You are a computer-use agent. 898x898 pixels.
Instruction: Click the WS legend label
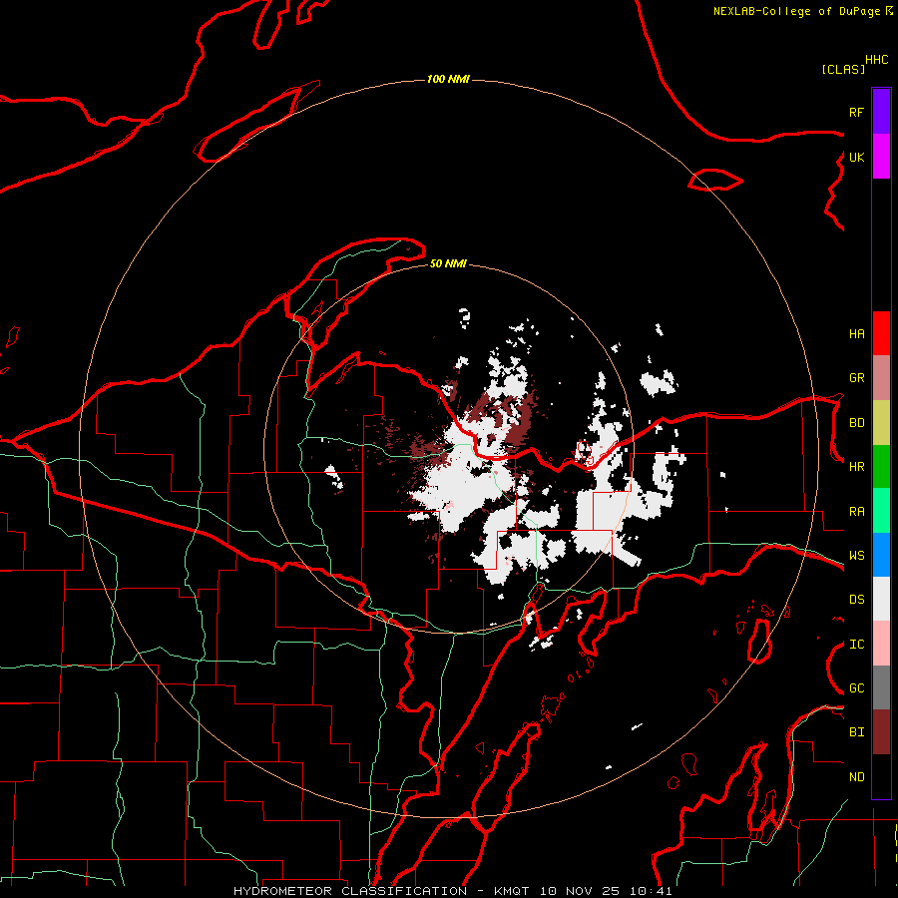click(x=856, y=556)
